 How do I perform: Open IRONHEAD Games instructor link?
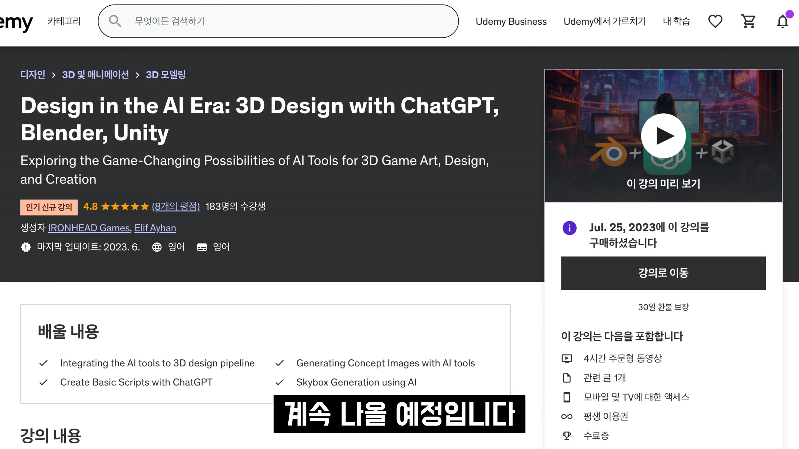[89, 228]
